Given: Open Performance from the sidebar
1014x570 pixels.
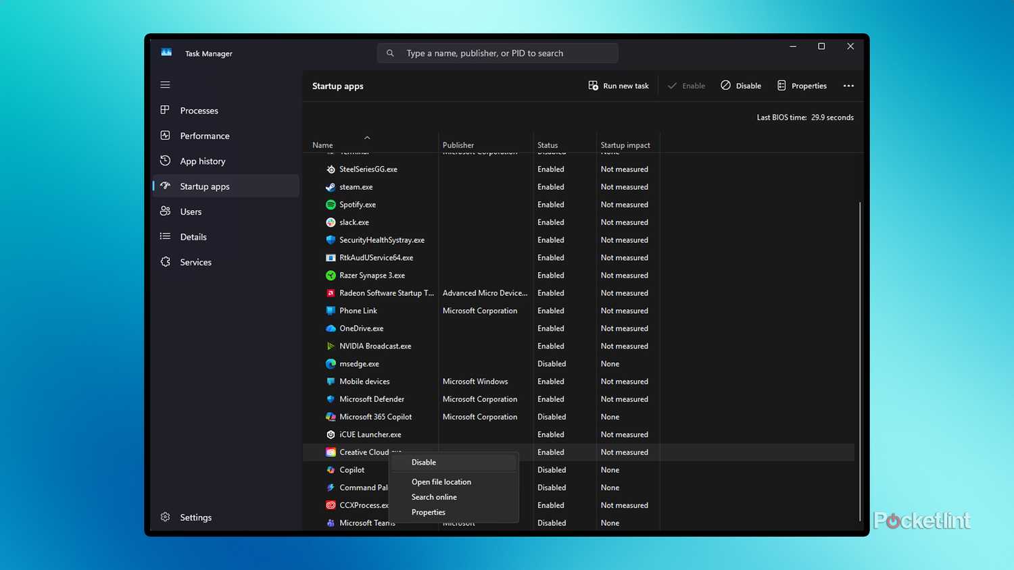Looking at the screenshot, I should 204,135.
